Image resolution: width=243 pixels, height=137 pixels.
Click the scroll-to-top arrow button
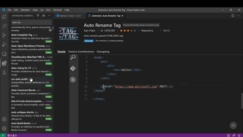pos(233,125)
